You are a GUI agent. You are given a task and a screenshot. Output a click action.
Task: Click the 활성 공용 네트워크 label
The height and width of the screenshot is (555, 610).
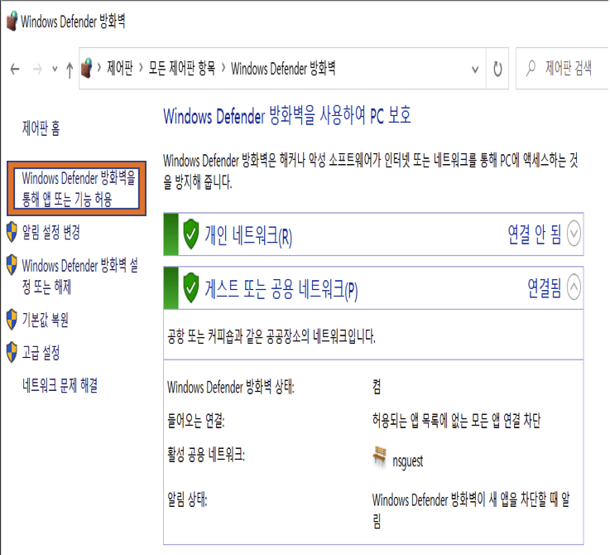click(206, 454)
